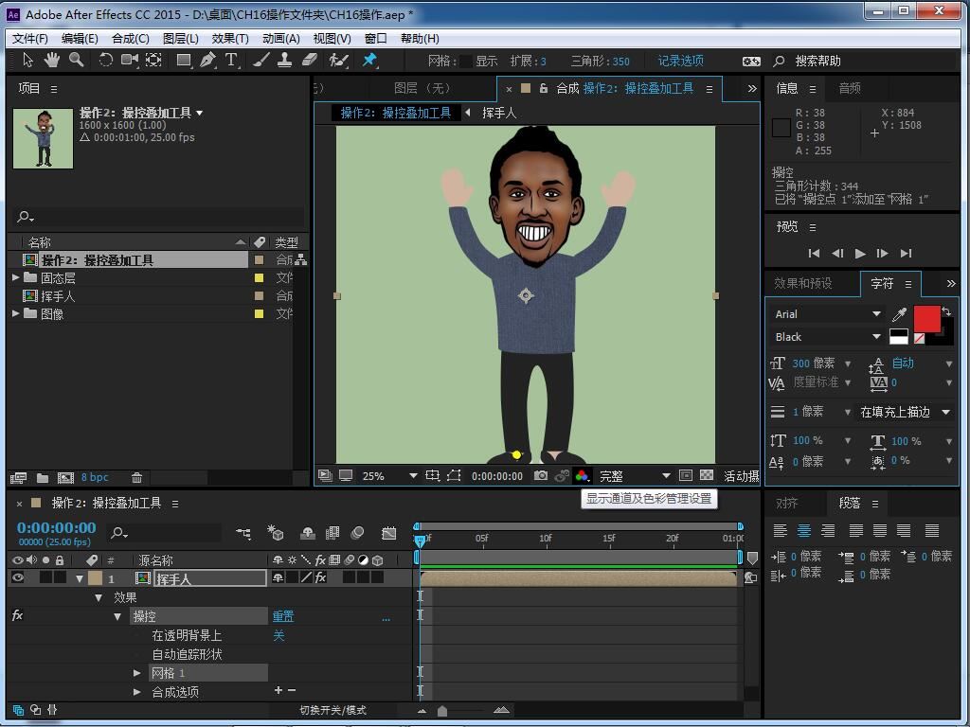Select the Eraser tool
This screenshot has width=970, height=727.
[x=310, y=60]
